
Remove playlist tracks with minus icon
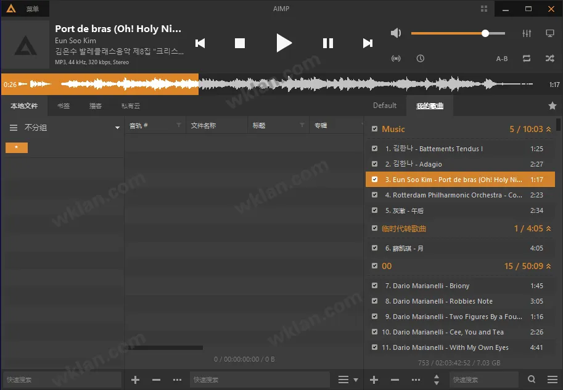(x=395, y=380)
